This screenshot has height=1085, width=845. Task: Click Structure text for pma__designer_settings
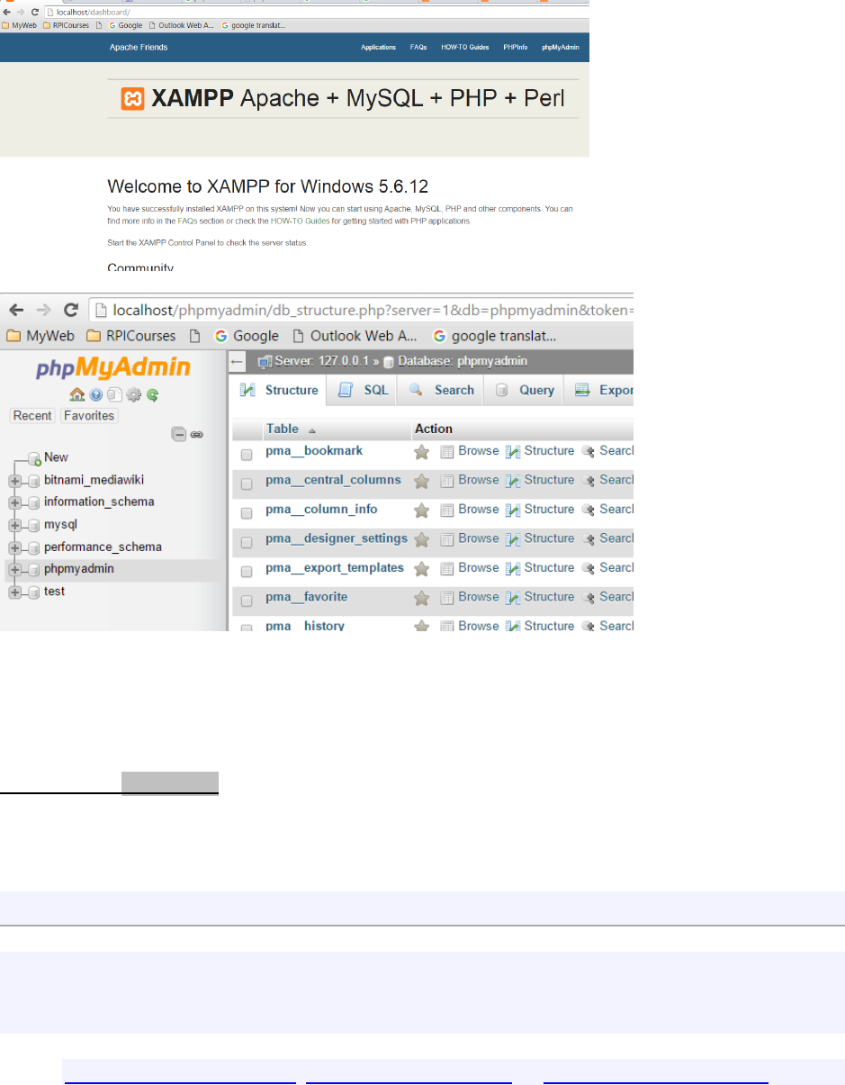pyautogui.click(x=549, y=538)
